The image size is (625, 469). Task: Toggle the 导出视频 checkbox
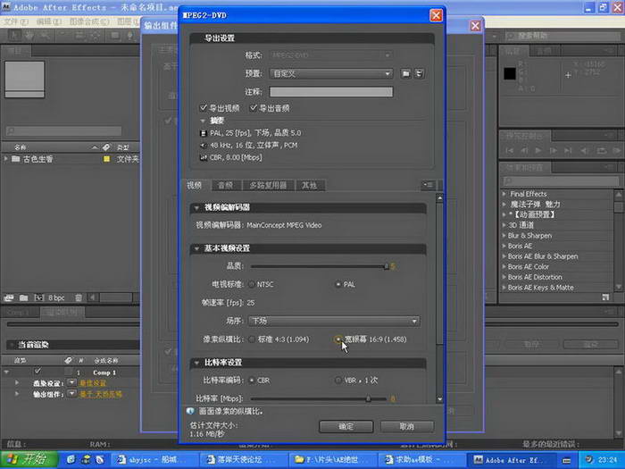tap(204, 108)
